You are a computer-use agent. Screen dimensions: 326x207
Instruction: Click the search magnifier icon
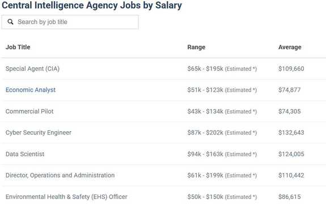(x=10, y=21)
